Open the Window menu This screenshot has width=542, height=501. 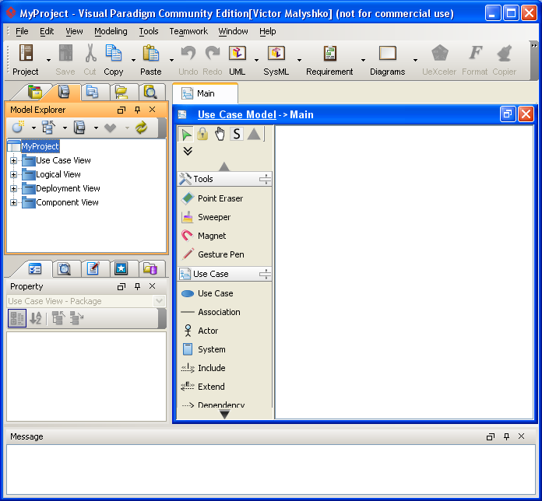[233, 31]
